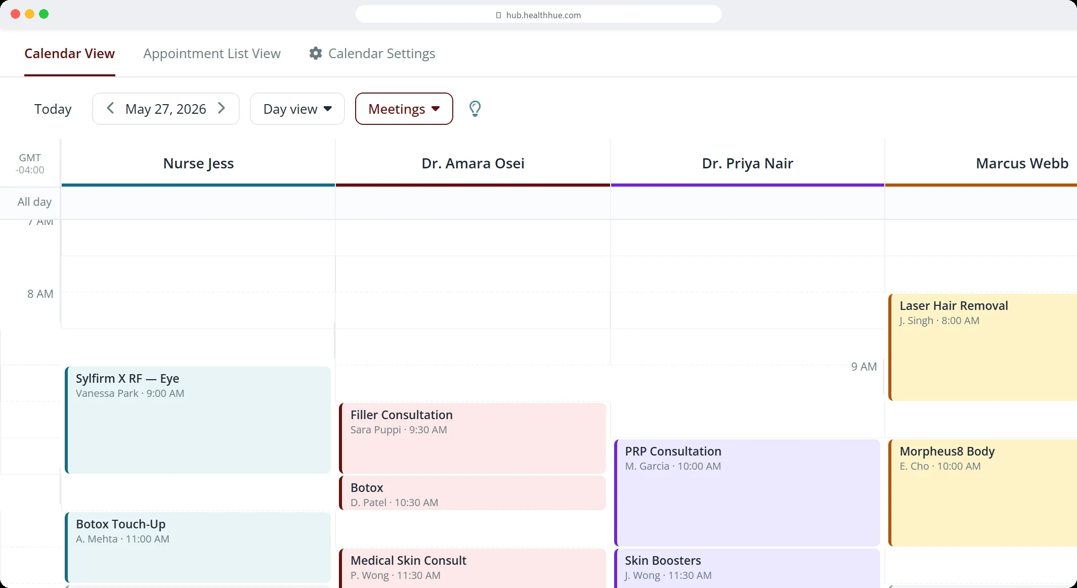Viewport: 1077px width, 588px height.
Task: Switch to the Calendar View tab
Action: coord(69,54)
